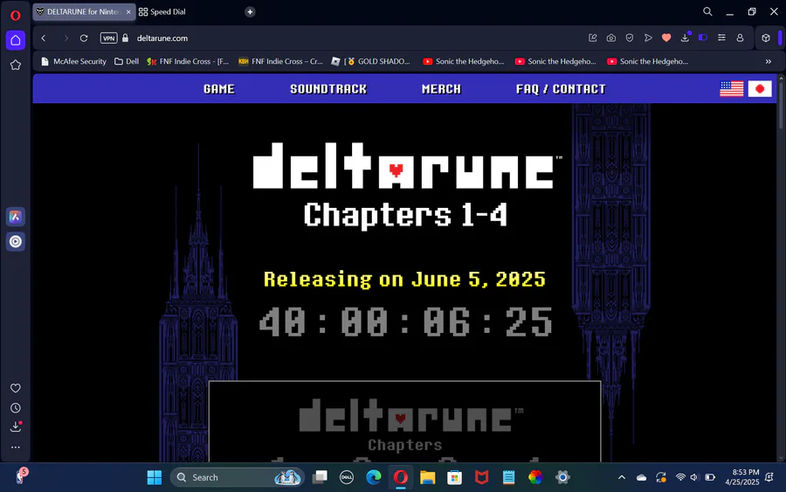Open the GAME menu item

(219, 89)
